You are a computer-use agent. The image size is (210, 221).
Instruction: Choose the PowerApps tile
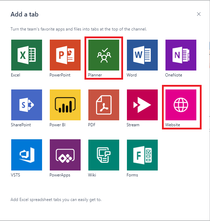[65, 155]
